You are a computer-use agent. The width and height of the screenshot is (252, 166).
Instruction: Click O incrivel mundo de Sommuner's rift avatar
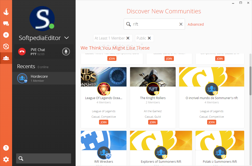point(212,89)
